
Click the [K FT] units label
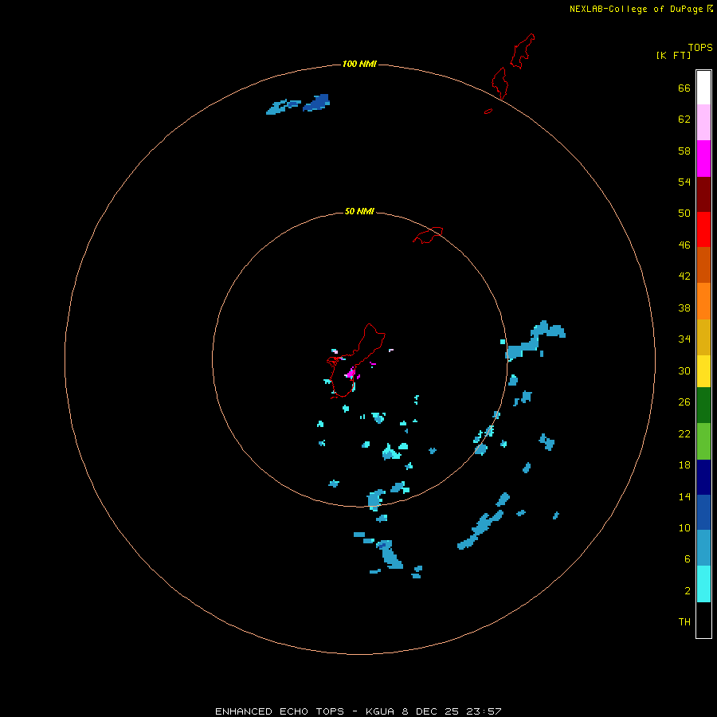tap(673, 55)
